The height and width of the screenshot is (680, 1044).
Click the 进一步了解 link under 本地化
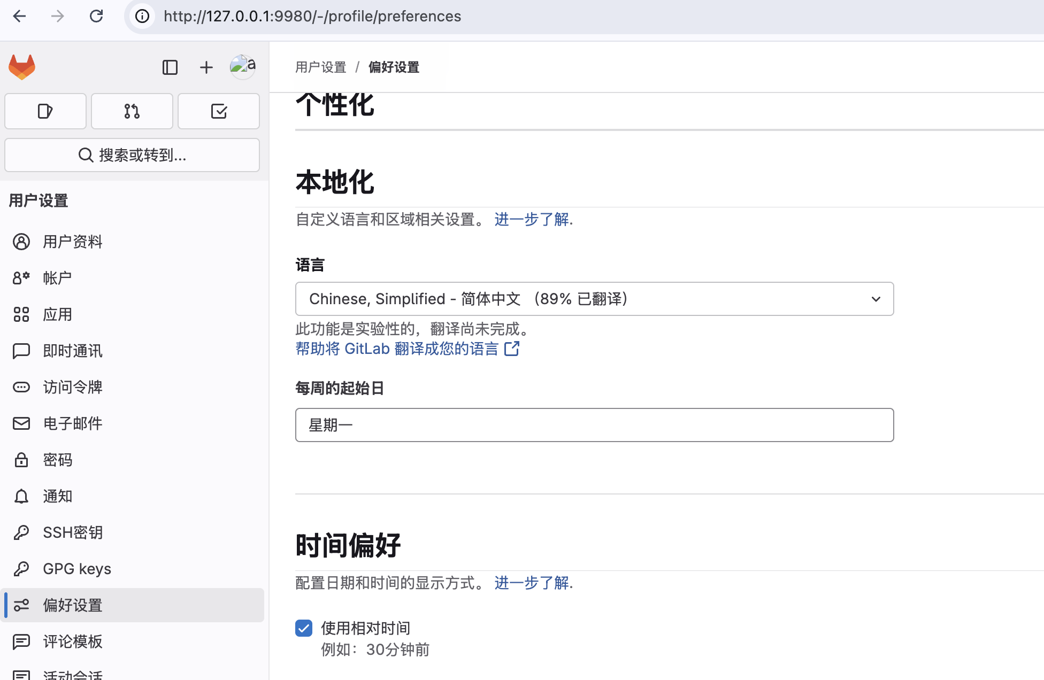point(531,220)
